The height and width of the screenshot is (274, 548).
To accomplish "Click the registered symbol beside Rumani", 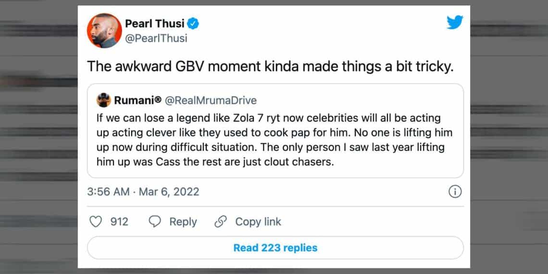I will click(158, 100).
